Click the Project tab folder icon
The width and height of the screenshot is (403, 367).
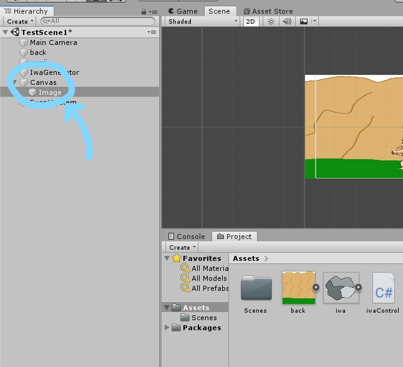(x=220, y=236)
